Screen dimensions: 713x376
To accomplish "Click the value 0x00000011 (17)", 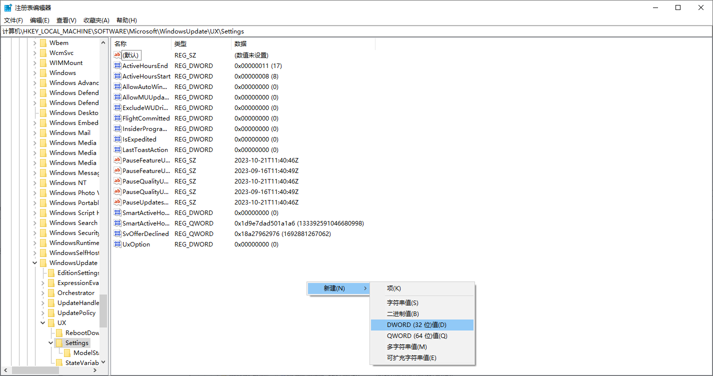I will coord(258,65).
